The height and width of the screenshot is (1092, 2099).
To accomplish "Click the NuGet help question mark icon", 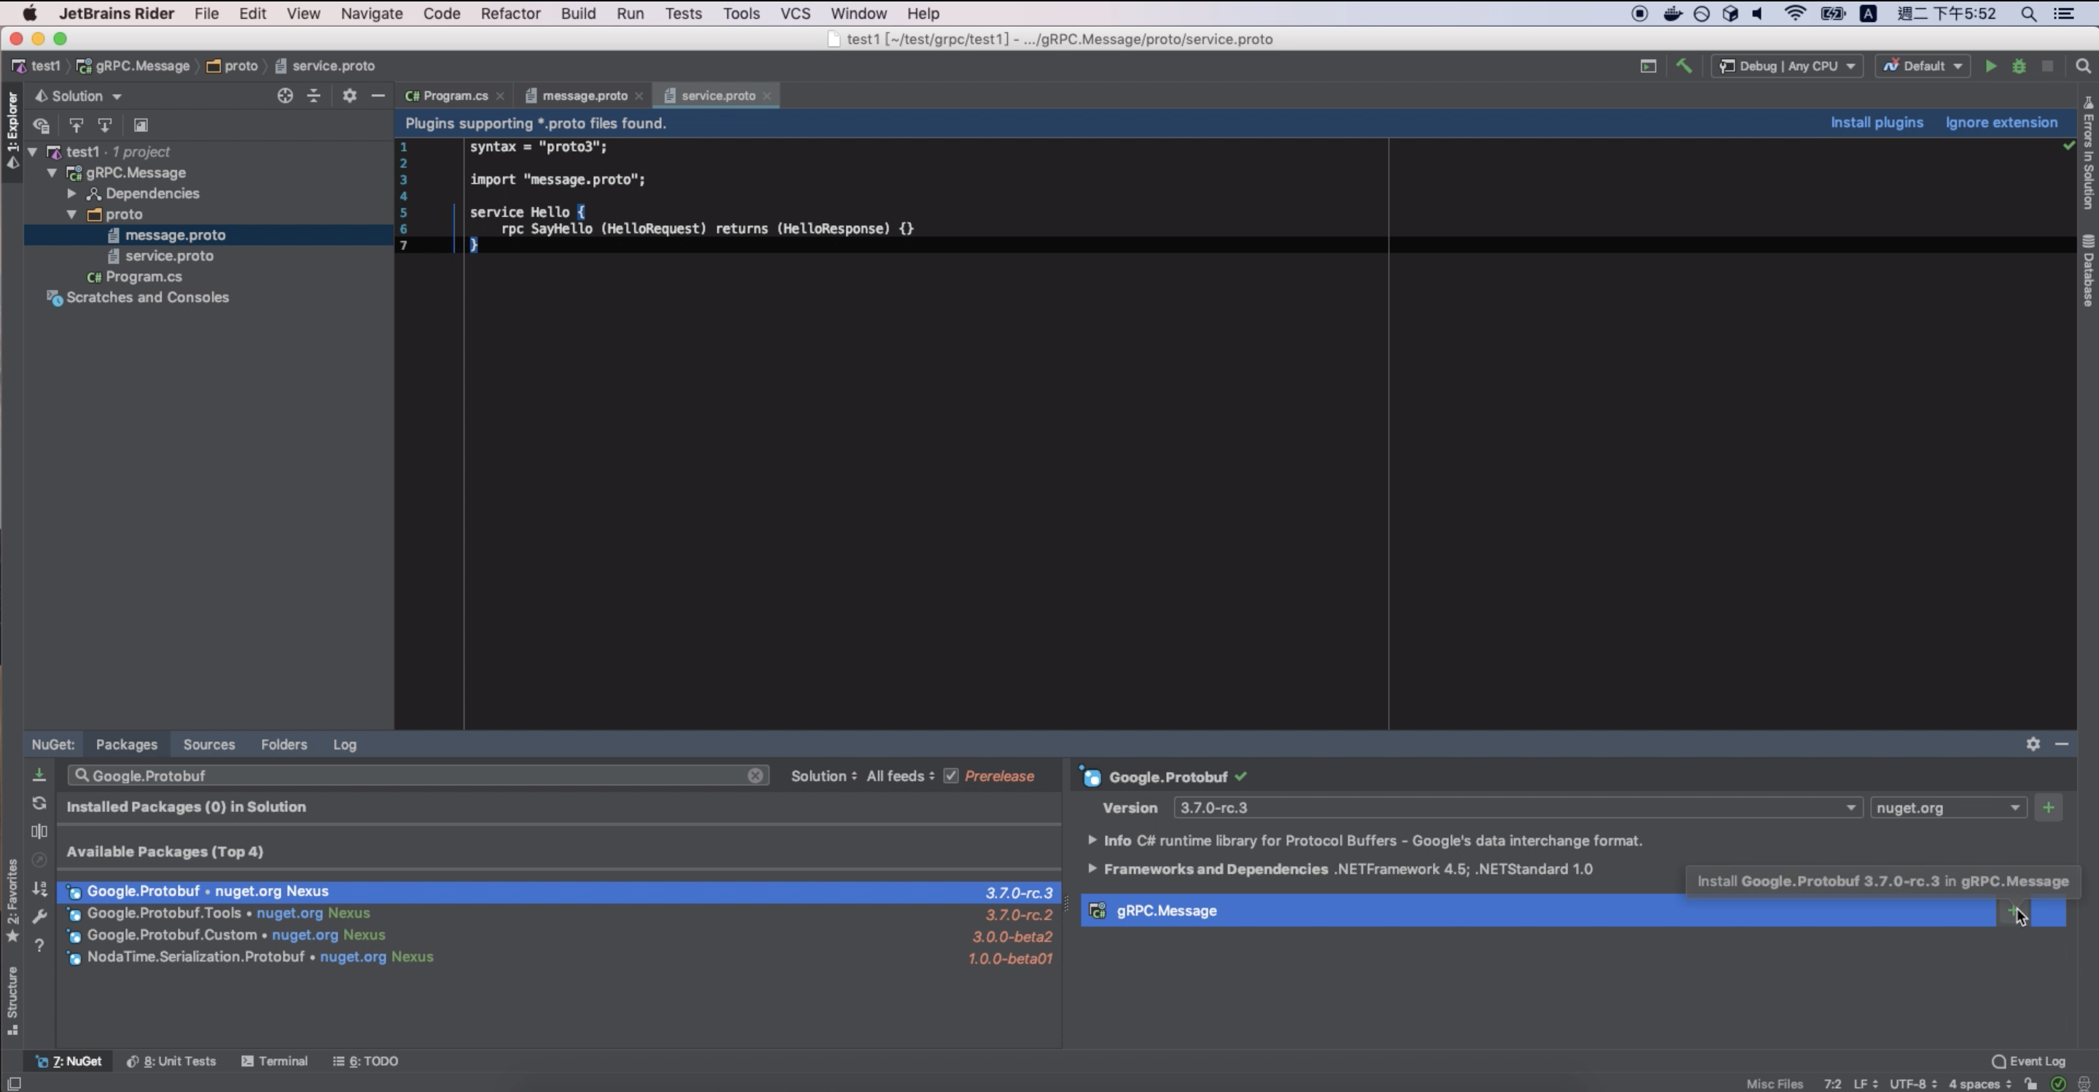I will click(39, 945).
